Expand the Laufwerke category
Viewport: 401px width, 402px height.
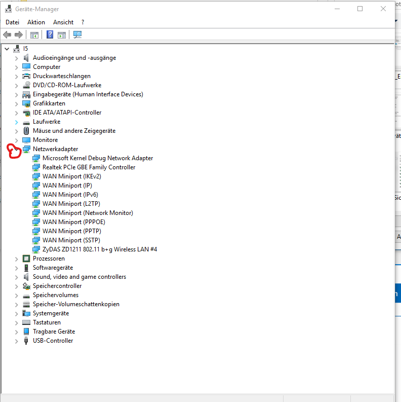16,122
